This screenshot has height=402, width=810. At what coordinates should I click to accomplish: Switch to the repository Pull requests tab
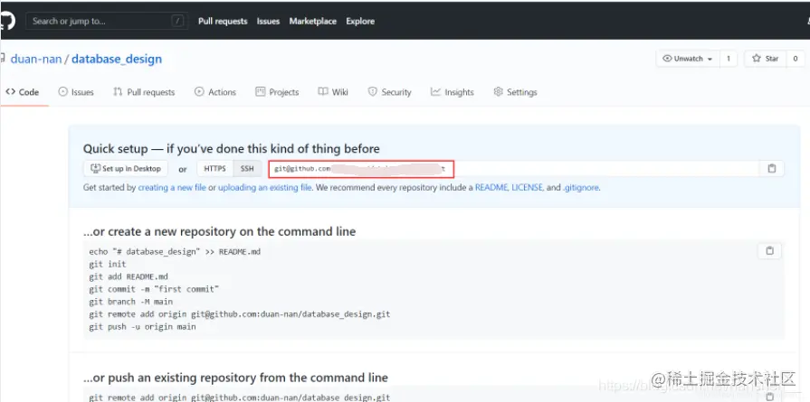click(x=144, y=92)
